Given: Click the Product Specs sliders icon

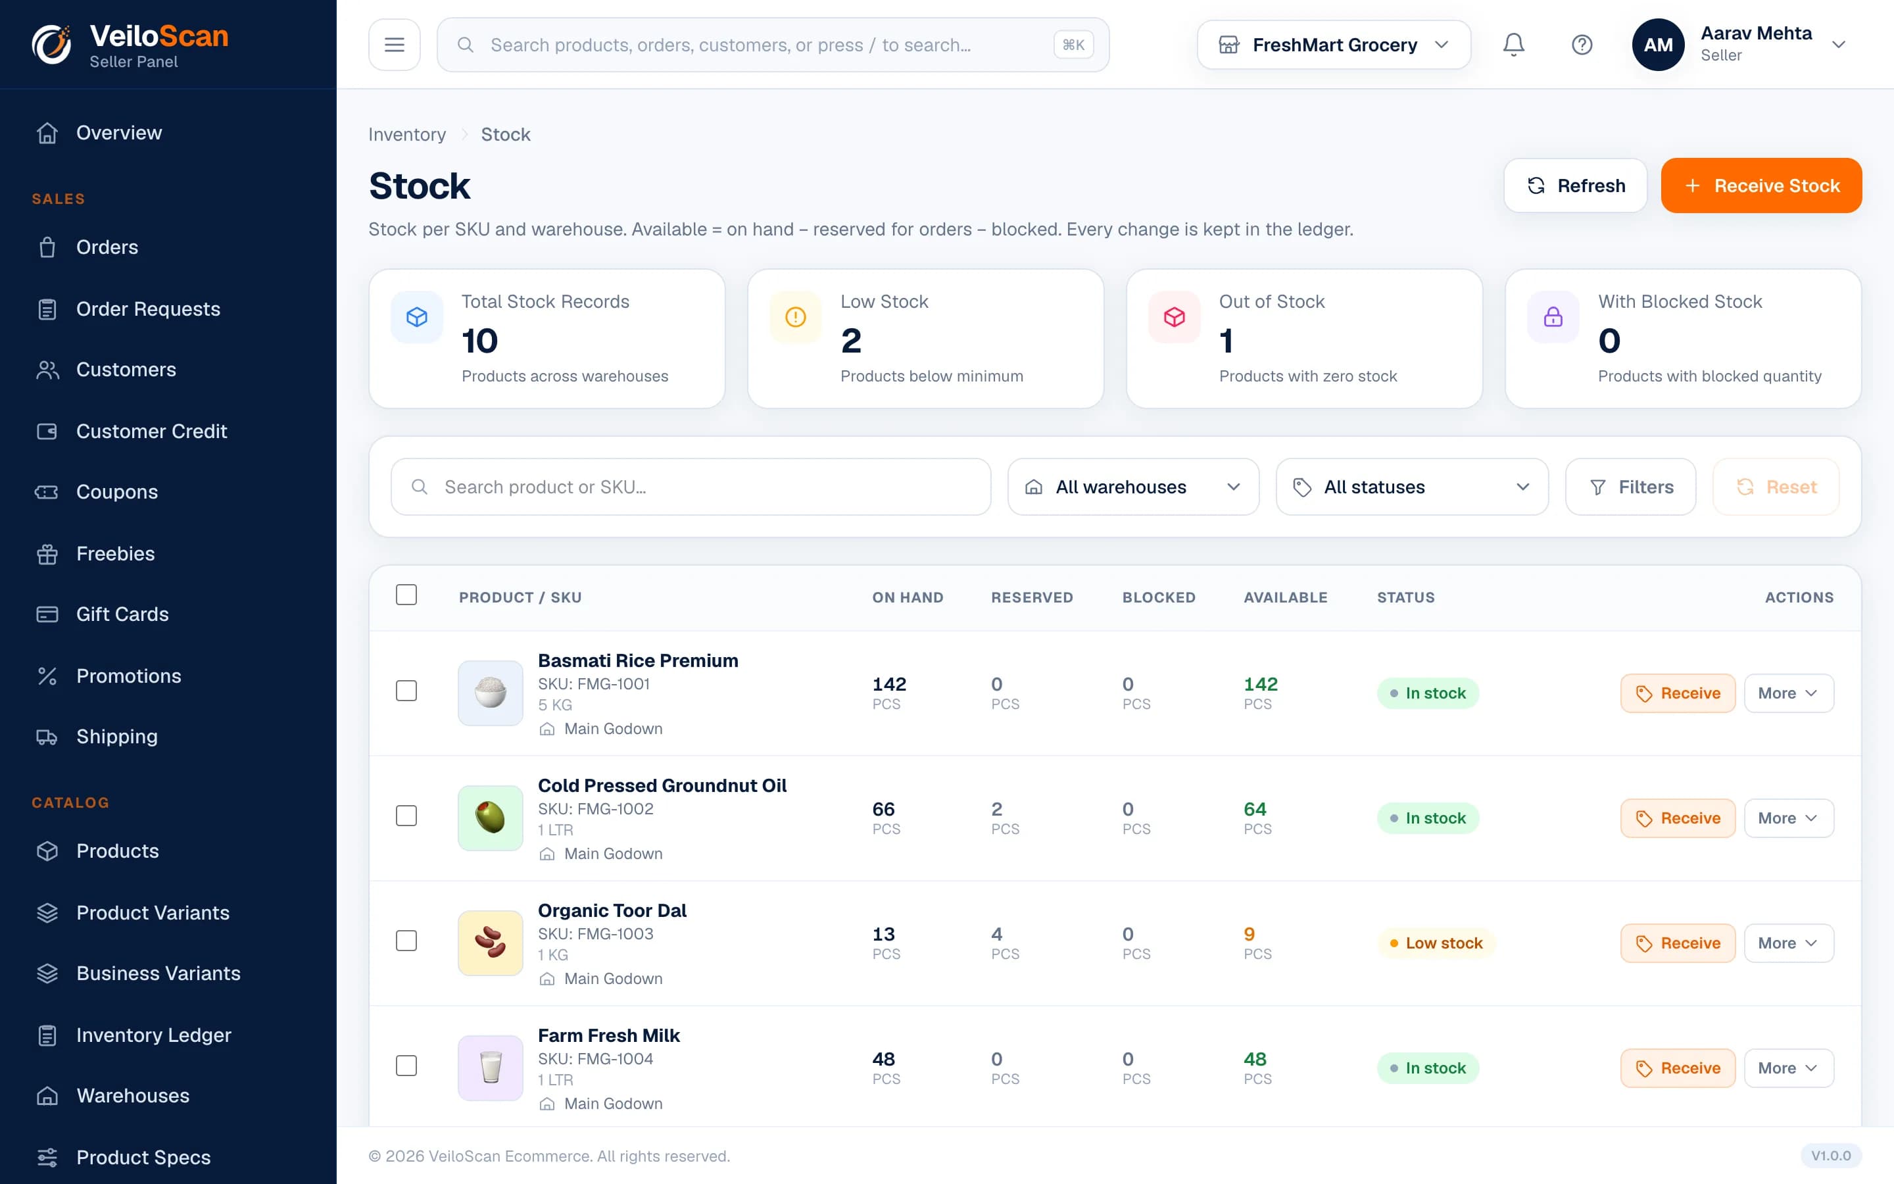Looking at the screenshot, I should click(48, 1158).
